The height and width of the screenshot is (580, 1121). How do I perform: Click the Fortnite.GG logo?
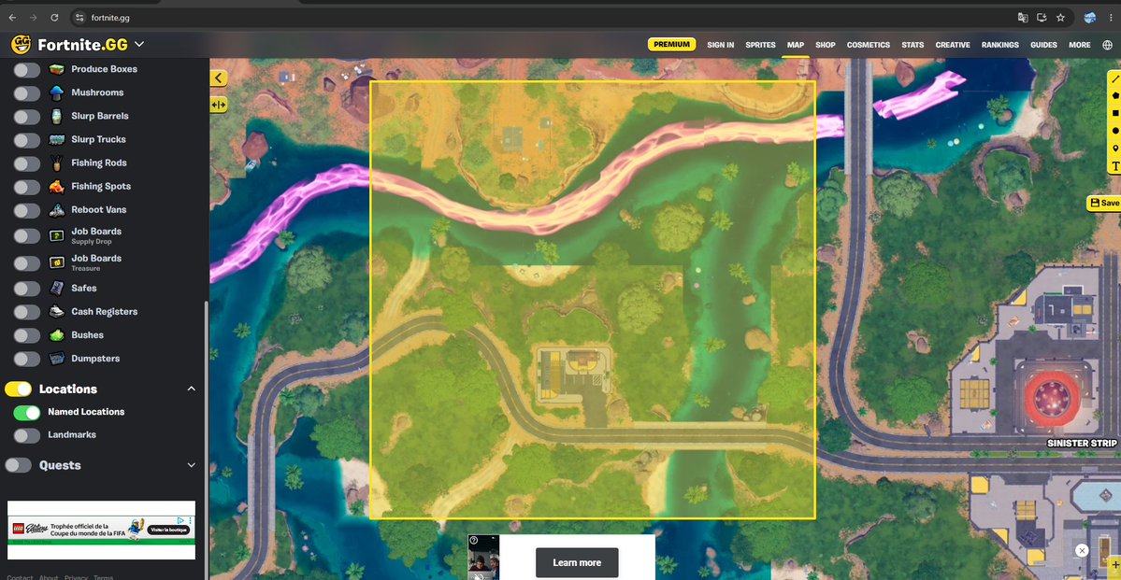tap(68, 44)
